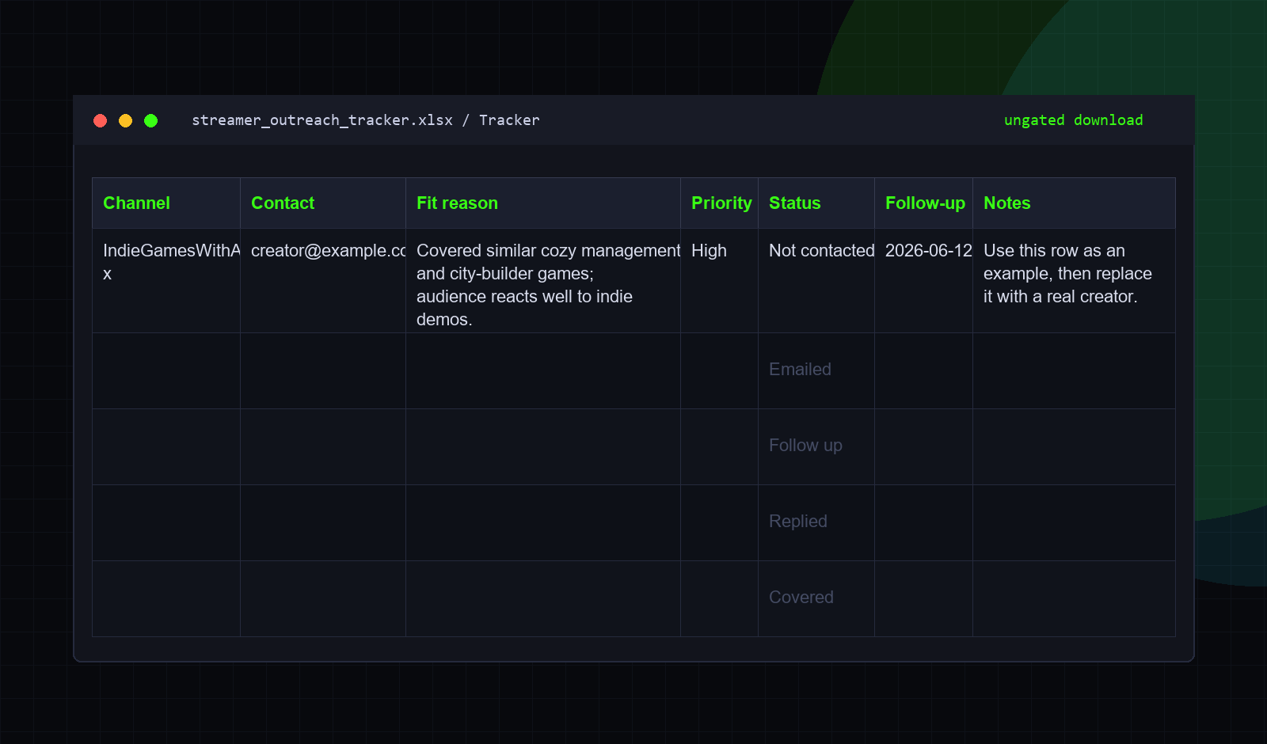1267x744 pixels.
Task: Click the green maximize dot
Action: click(x=151, y=120)
